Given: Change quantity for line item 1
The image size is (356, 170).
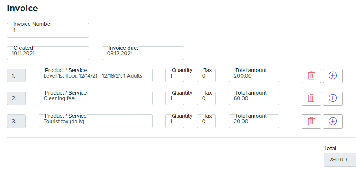Looking at the screenshot, I should [x=175, y=75].
